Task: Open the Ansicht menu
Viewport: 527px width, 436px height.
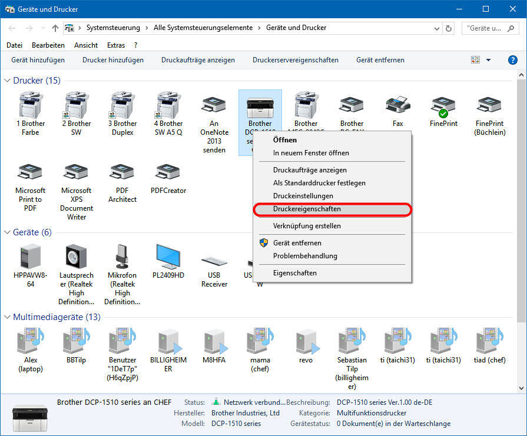Action: 86,45
